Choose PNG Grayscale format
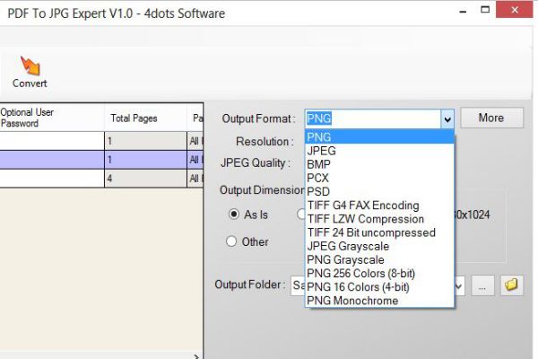 [x=379, y=259]
